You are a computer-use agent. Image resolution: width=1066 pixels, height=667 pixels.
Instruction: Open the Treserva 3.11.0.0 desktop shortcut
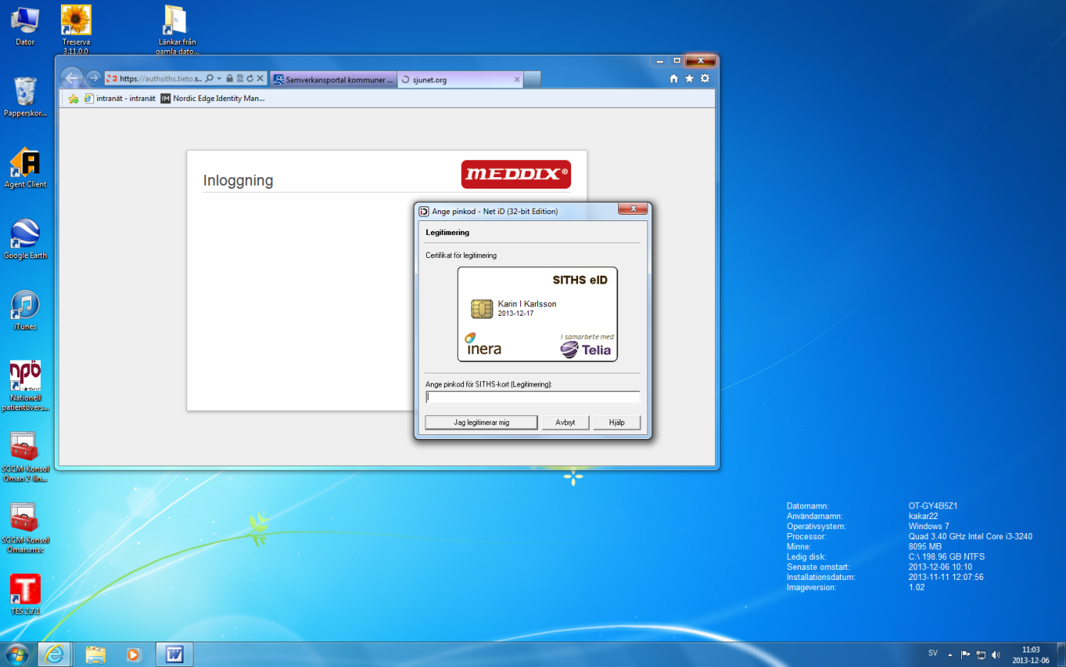click(x=76, y=29)
